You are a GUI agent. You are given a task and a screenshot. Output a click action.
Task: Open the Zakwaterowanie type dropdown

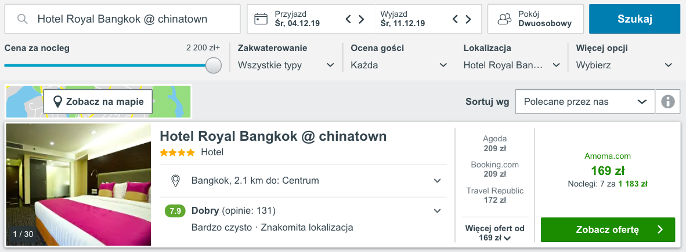point(286,65)
